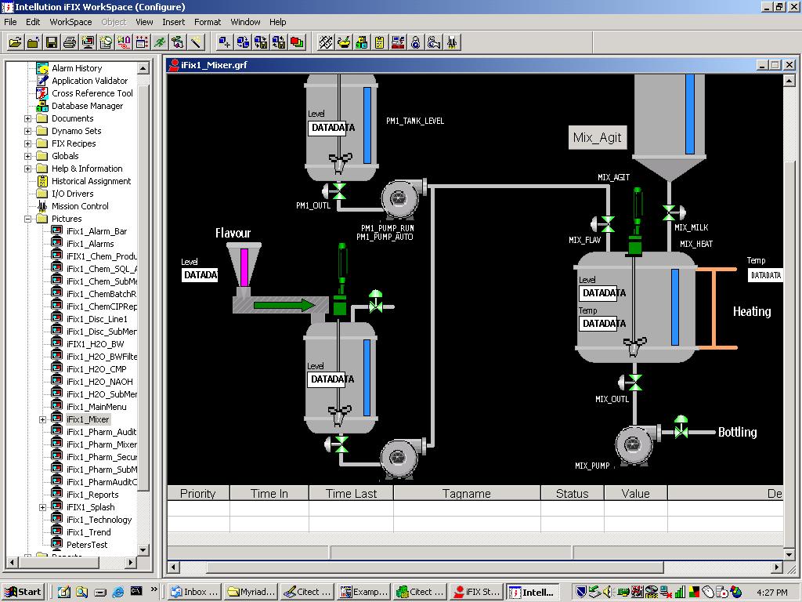Select Cross Reference Tool in the tree
This screenshot has width=802, height=602.
coord(92,93)
